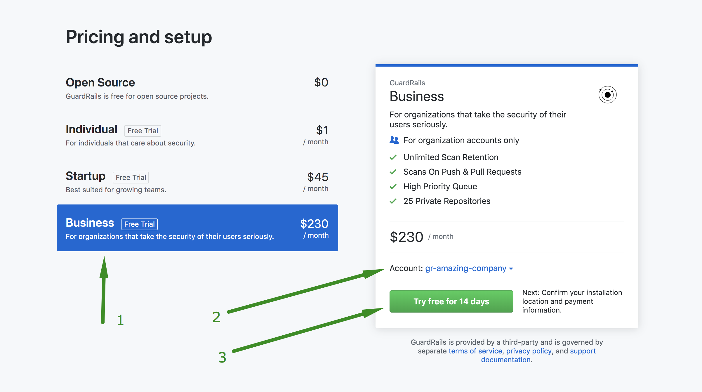Click the 25 Private Repositories checkmark icon
The image size is (702, 392).
click(393, 201)
